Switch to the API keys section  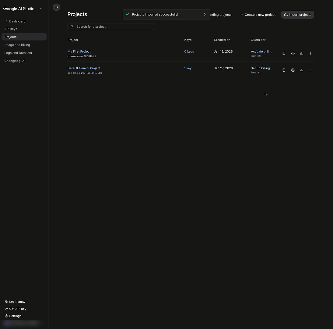click(x=11, y=29)
